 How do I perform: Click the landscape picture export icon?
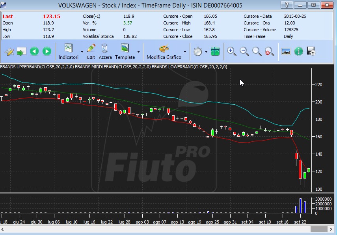(286, 51)
